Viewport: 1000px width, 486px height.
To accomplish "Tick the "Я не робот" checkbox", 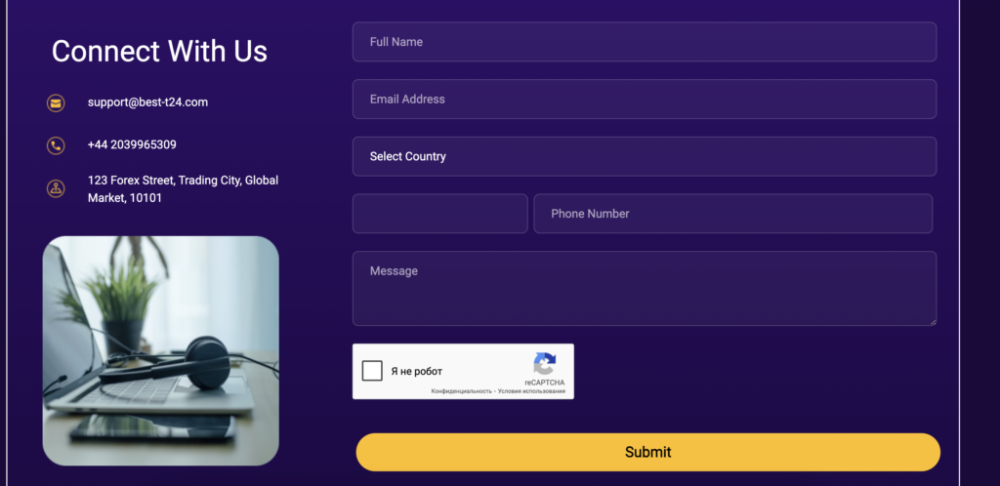I will (x=372, y=371).
